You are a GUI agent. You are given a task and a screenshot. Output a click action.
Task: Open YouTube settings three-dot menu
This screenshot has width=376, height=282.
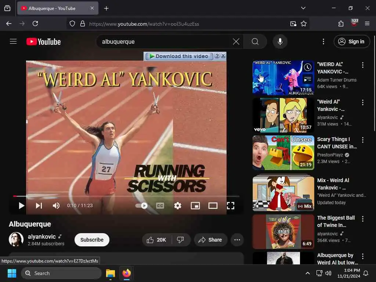323,41
